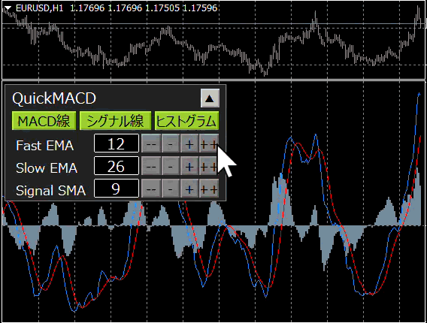Click the Slow EMA label
427x323 pixels.
tap(47, 168)
